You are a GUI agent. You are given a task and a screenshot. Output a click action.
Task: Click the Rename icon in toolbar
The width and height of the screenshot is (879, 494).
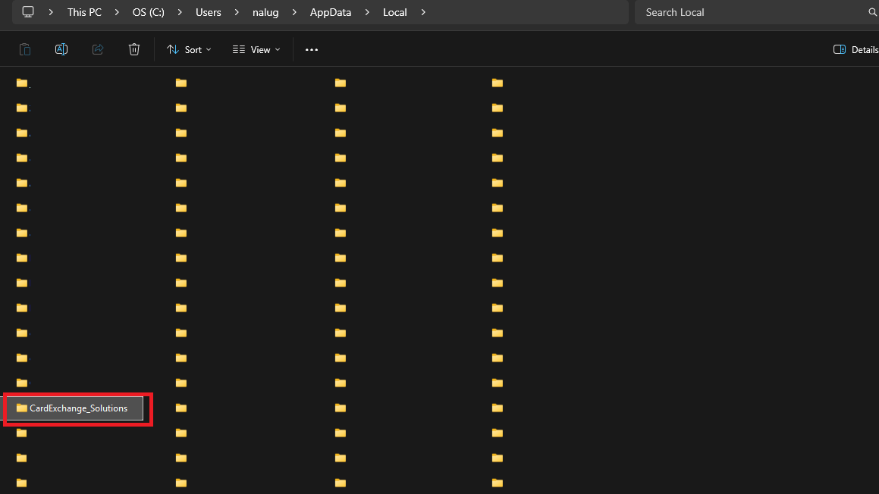(x=61, y=49)
